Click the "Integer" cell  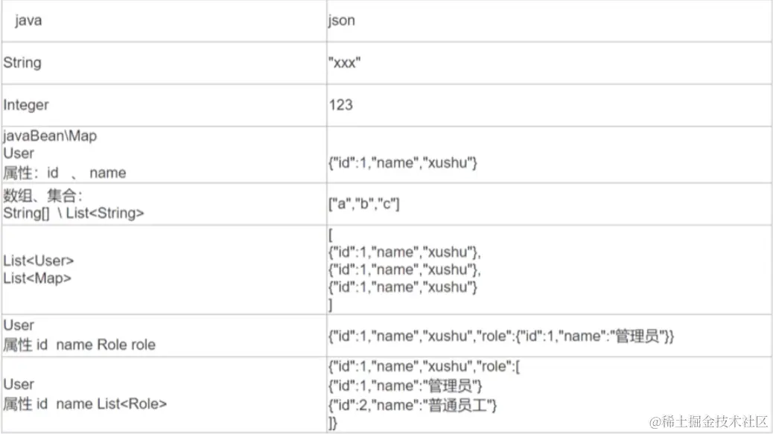pos(25,105)
